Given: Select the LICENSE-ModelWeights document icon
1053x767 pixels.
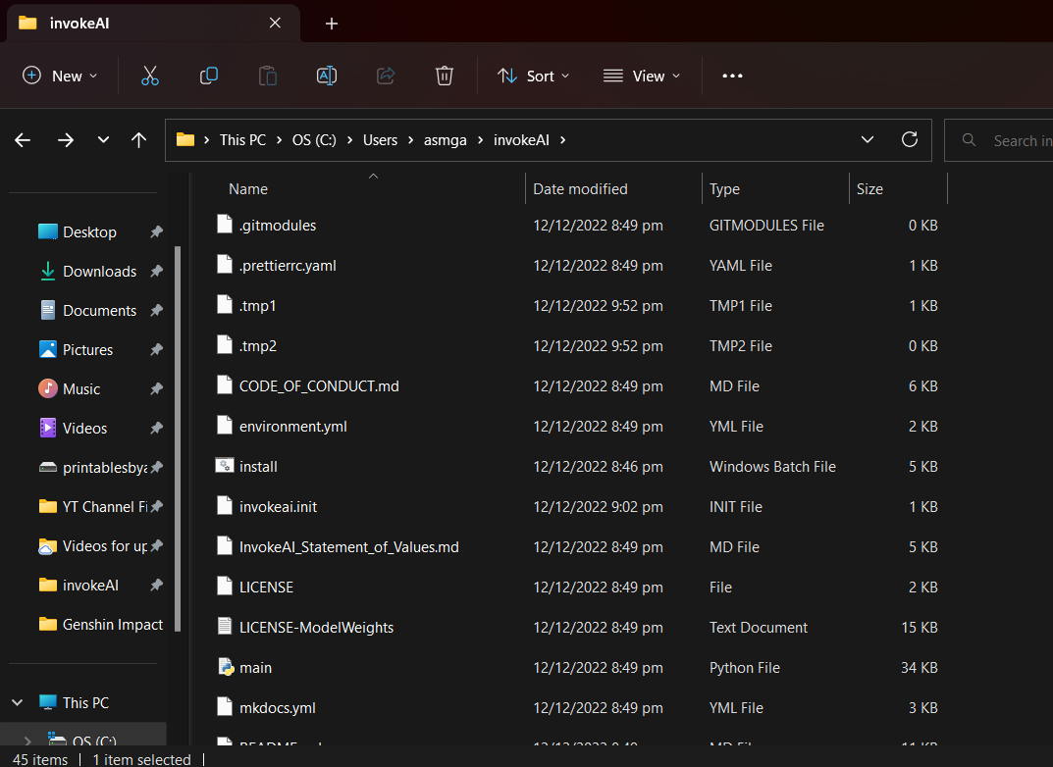Looking at the screenshot, I should point(225,627).
